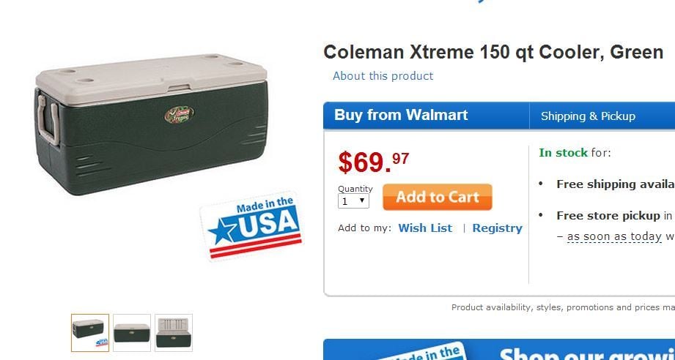675x360 pixels.
Task: Open the About this product link
Action: pyautogui.click(x=383, y=76)
